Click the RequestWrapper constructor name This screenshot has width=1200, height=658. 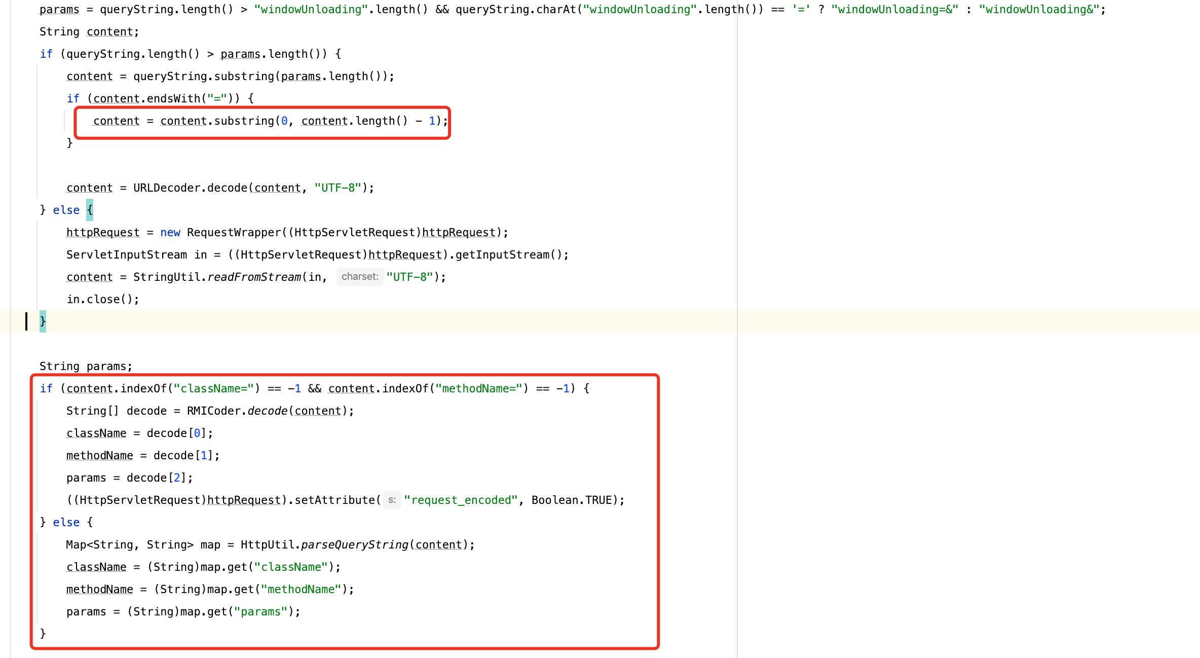[234, 232]
